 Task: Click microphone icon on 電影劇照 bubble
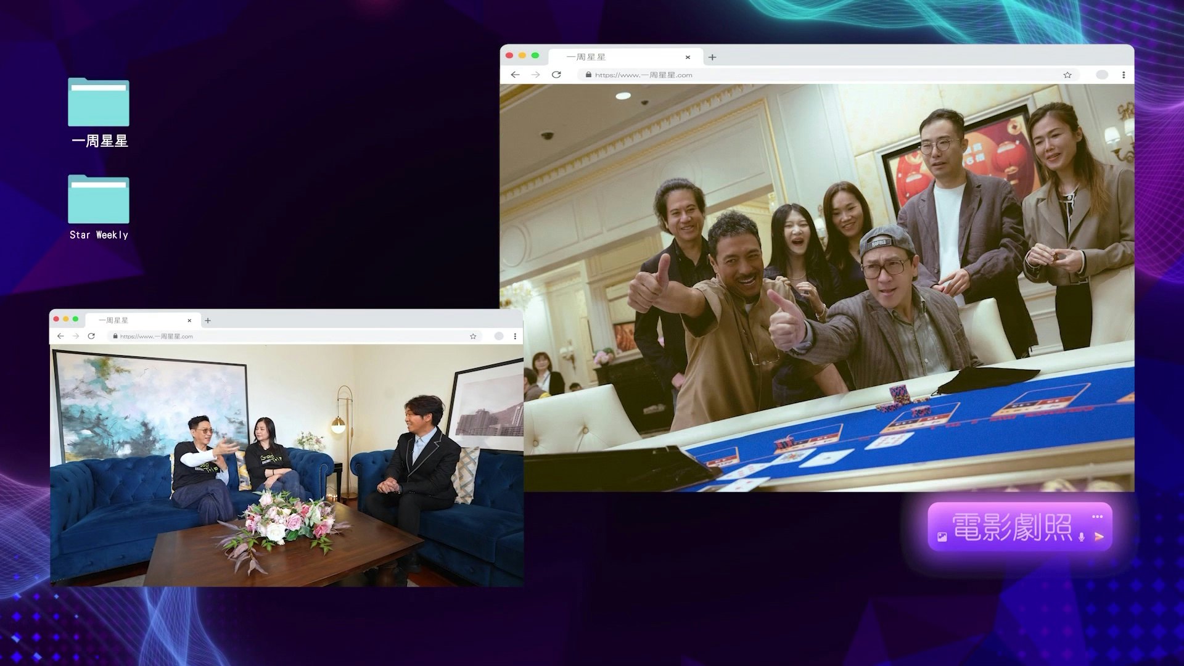click(1082, 537)
